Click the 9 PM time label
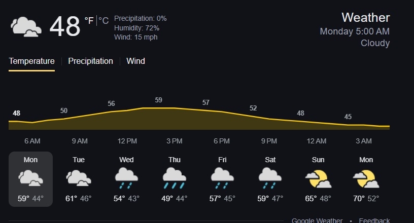This screenshot has width=414, height=223. (x=269, y=141)
